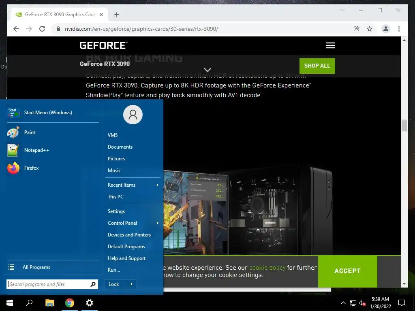Click the scrollbar up arrow
415x311 pixels.
coord(404,40)
